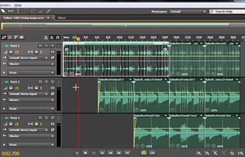Click the Track 3 volume knob
This screenshot has height=157, width=245.
pyautogui.click(x=11, y=124)
